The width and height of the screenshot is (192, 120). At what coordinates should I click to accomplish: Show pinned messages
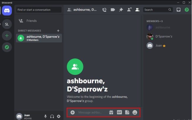(121, 10)
